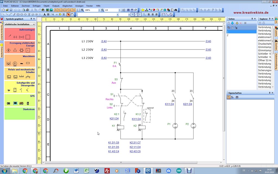
Task: Click the binoculars search icon in toolbar
Action: (x=176, y=10)
